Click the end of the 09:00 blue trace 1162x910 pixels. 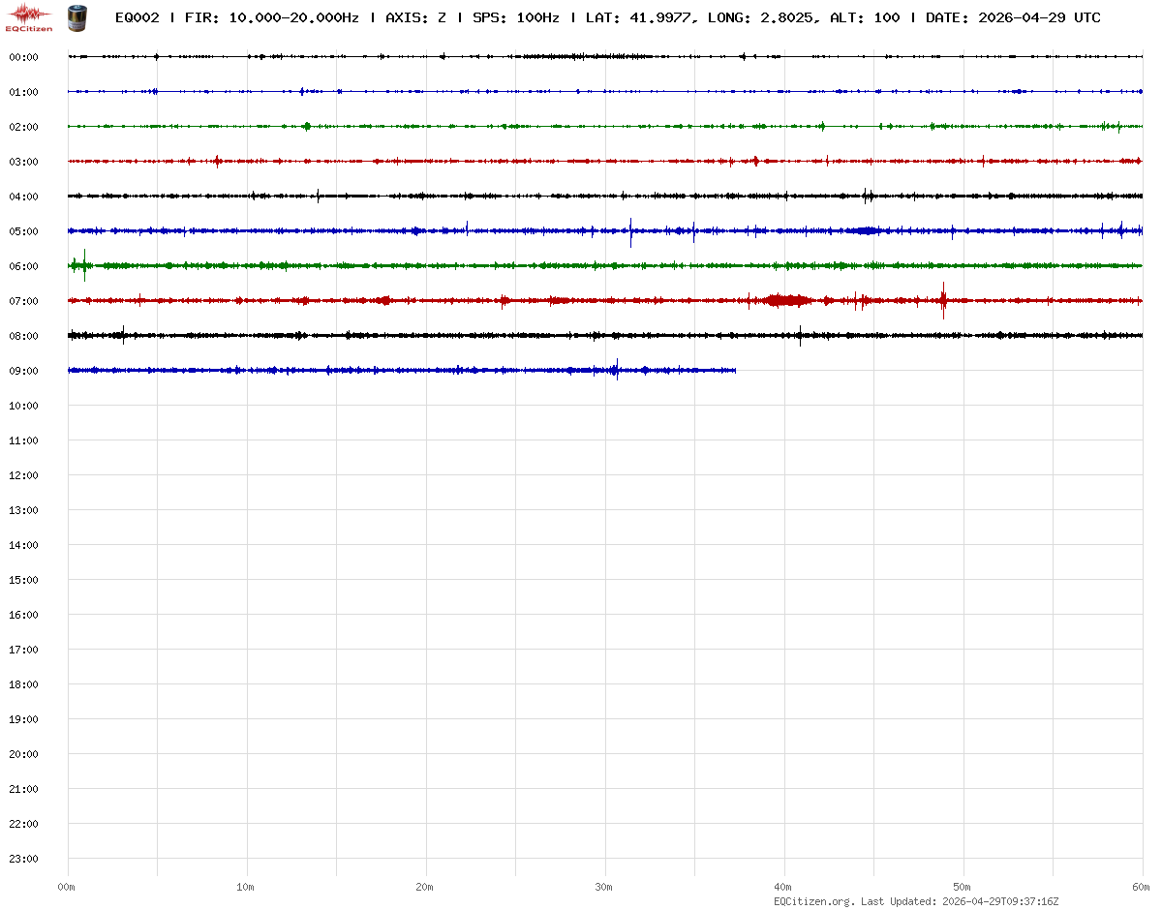point(735,370)
